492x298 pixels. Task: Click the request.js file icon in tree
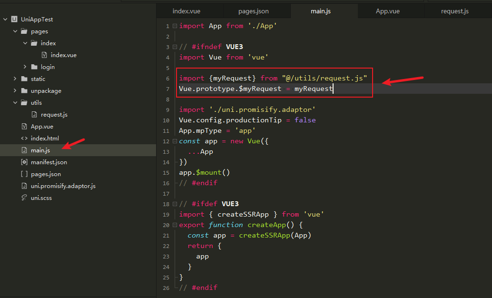coord(34,115)
